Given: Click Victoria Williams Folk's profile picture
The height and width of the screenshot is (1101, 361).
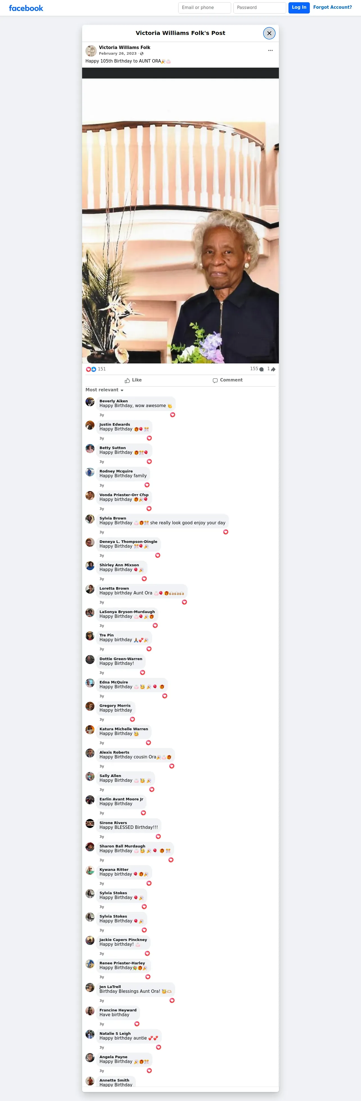Looking at the screenshot, I should point(91,51).
